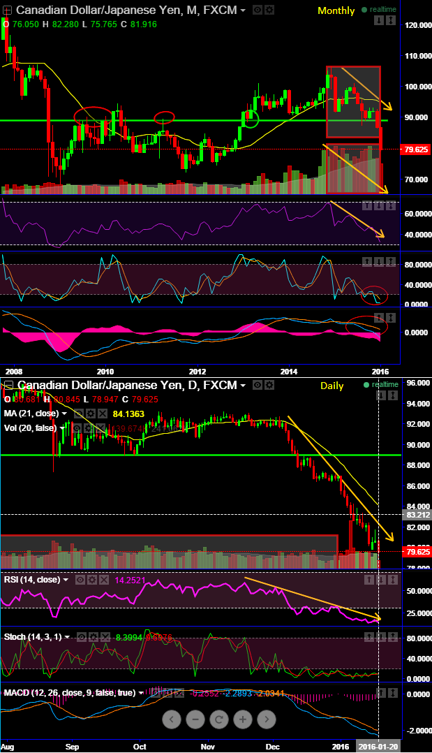Remove the MA (21, close) indicator
432x753 pixels.
[102, 414]
